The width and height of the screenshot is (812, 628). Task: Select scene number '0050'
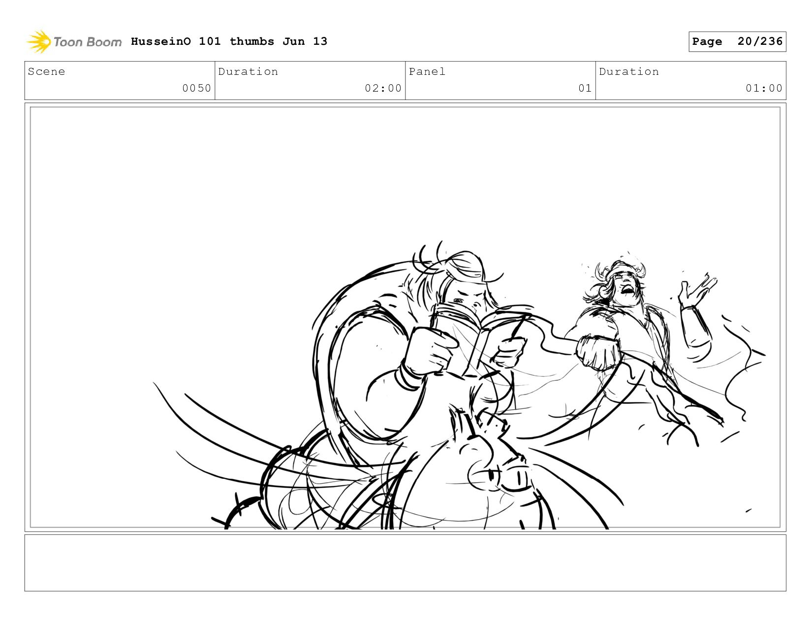196,88
